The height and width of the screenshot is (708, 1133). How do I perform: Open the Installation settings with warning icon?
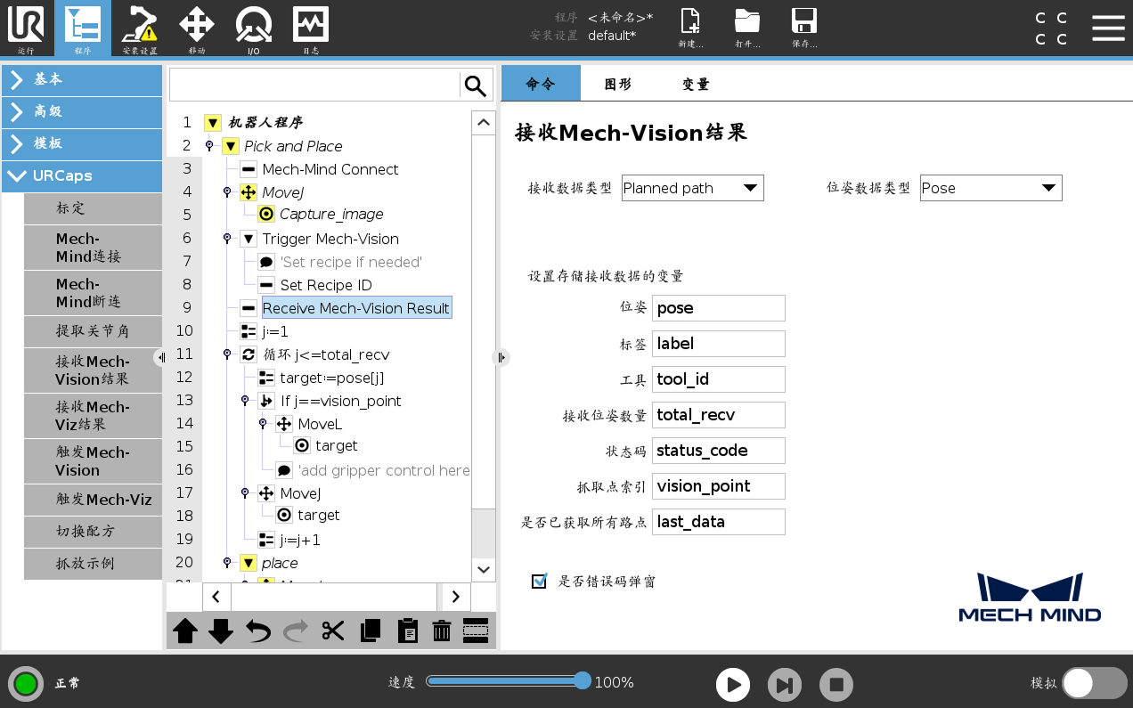[139, 28]
